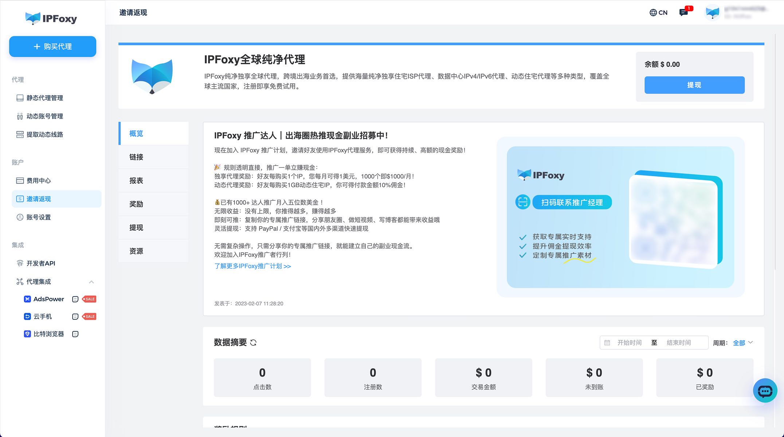This screenshot has width=784, height=437.
Task: Select the 链接 tab
Action: pos(154,157)
